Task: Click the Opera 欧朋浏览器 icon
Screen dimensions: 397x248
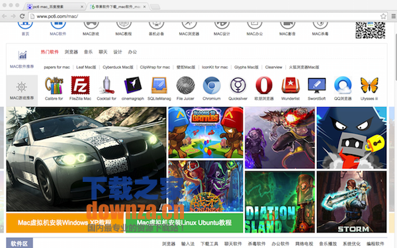Action: pyautogui.click(x=264, y=85)
